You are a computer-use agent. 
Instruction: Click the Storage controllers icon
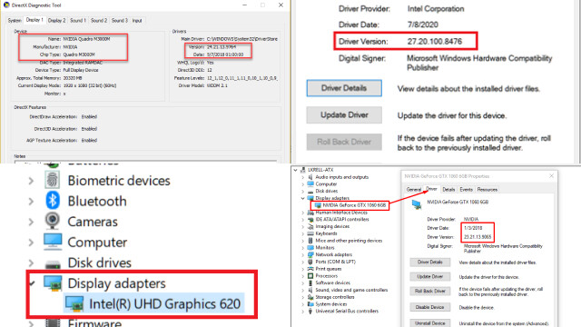310,297
